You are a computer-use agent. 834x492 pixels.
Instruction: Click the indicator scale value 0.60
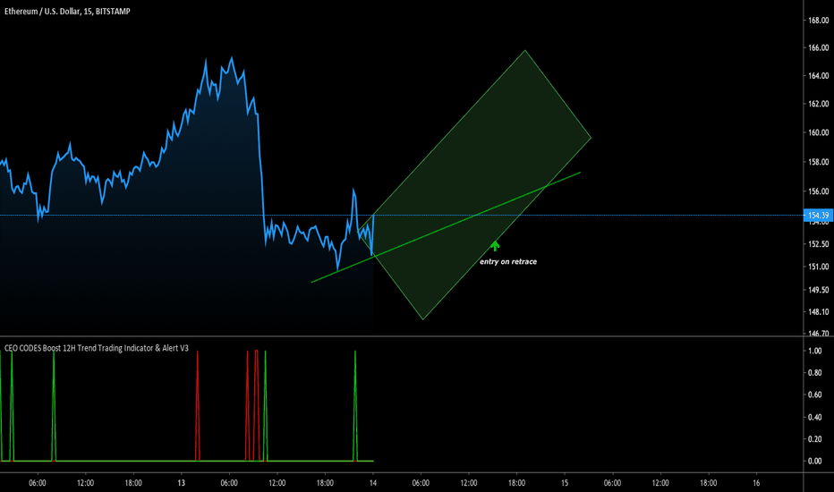click(815, 394)
